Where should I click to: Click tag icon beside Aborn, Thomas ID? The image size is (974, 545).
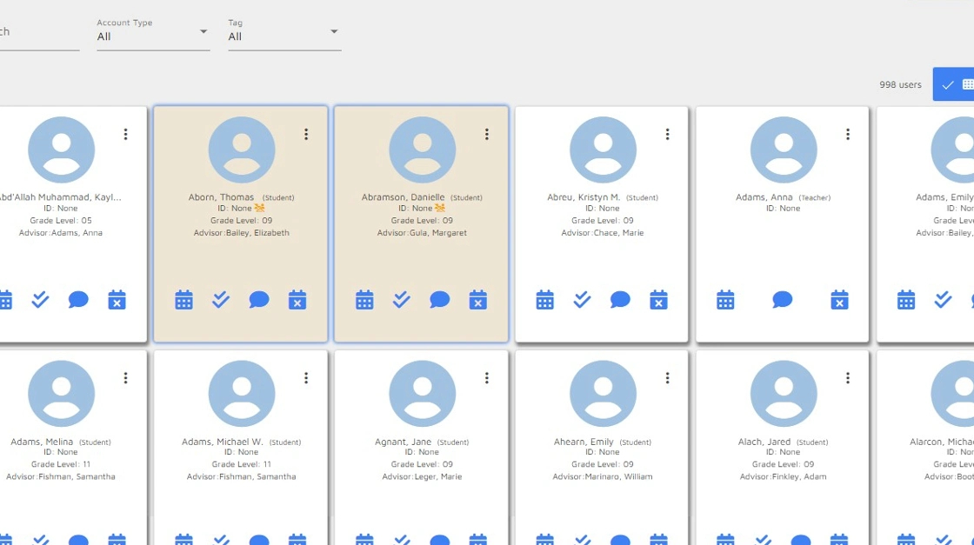pyautogui.click(x=260, y=208)
